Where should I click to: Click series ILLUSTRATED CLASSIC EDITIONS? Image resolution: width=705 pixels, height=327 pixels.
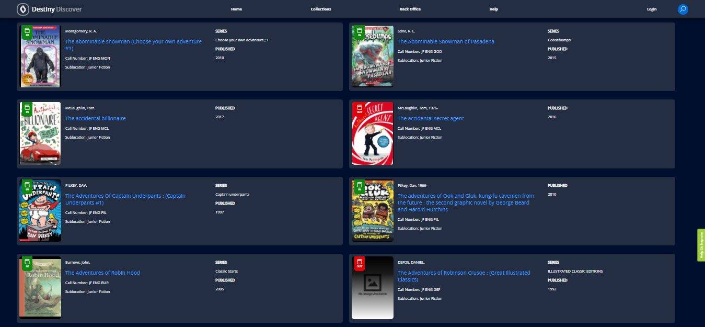tap(575, 271)
